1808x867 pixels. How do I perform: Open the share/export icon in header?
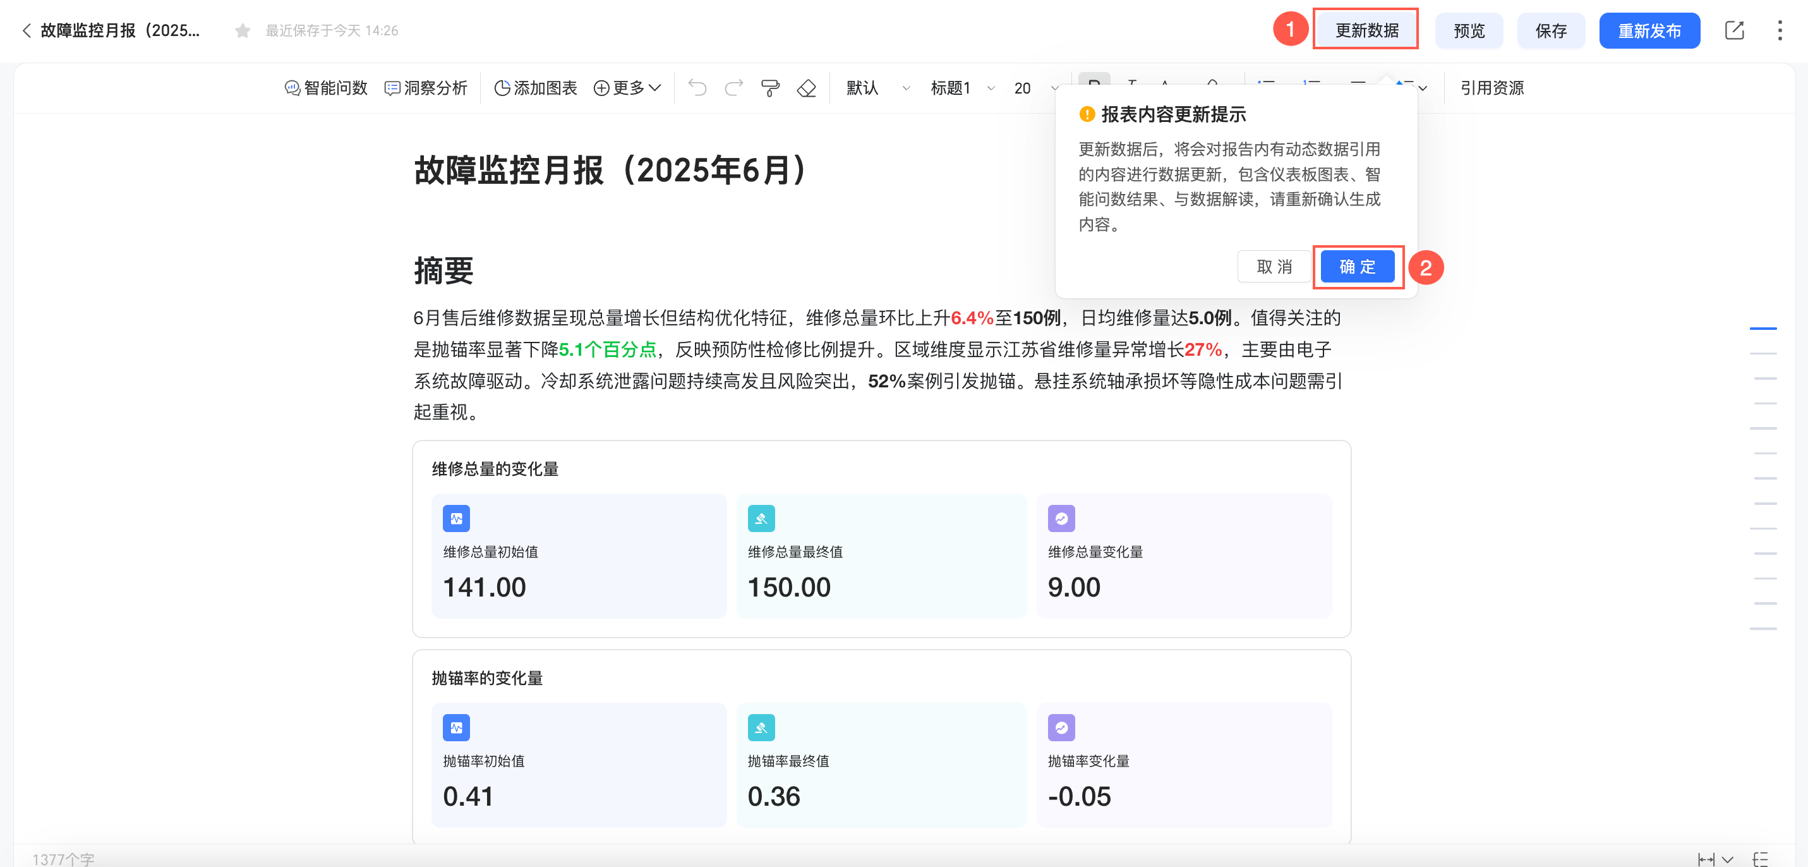coord(1734,30)
